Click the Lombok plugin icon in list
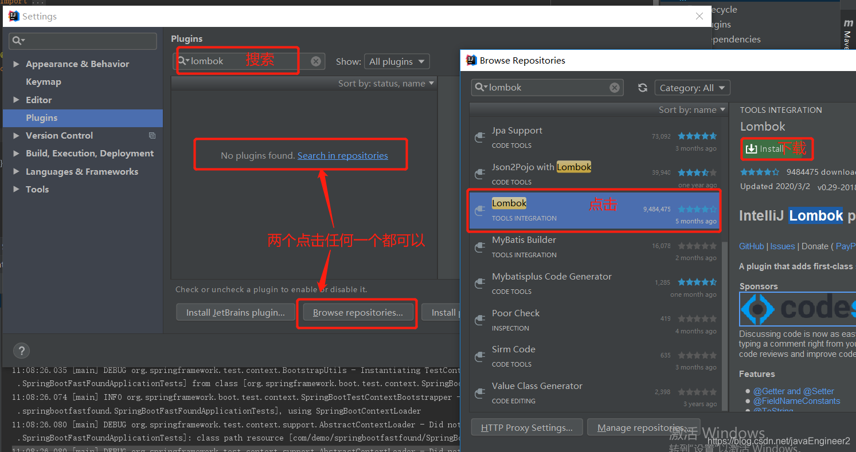The width and height of the screenshot is (856, 452). 480,210
